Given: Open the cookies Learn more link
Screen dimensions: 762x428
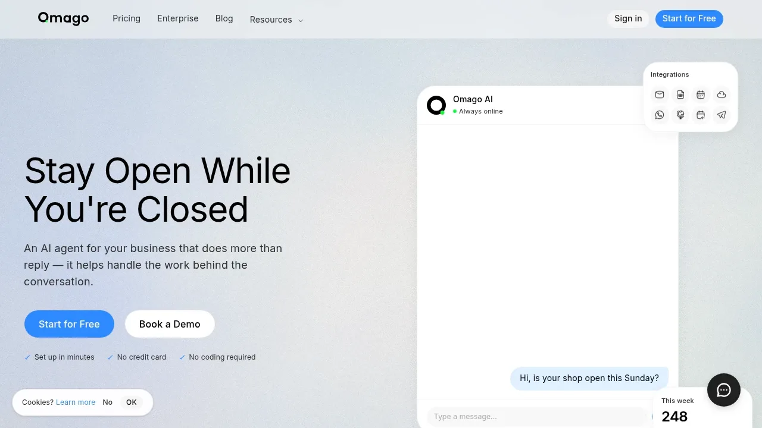Looking at the screenshot, I should click(76, 402).
